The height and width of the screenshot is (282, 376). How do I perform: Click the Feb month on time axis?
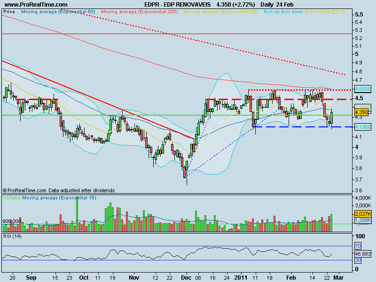click(291, 278)
